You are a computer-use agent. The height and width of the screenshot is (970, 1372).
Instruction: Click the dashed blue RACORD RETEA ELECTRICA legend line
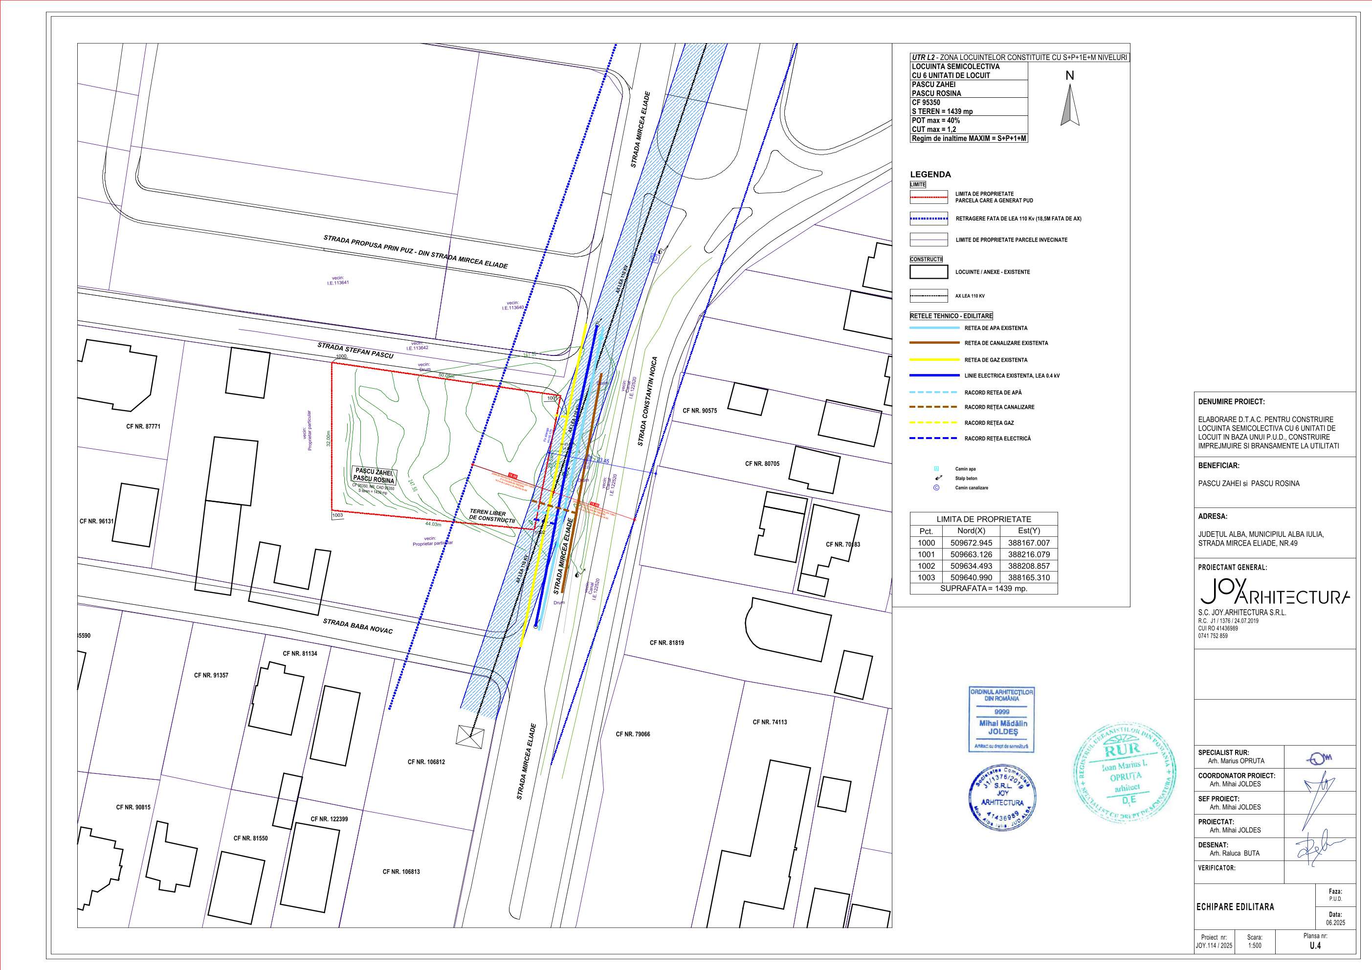934,438
